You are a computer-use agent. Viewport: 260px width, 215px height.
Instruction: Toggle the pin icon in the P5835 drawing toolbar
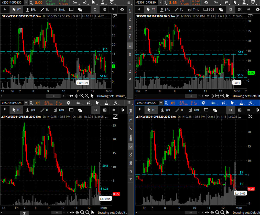[x=5, y=9]
